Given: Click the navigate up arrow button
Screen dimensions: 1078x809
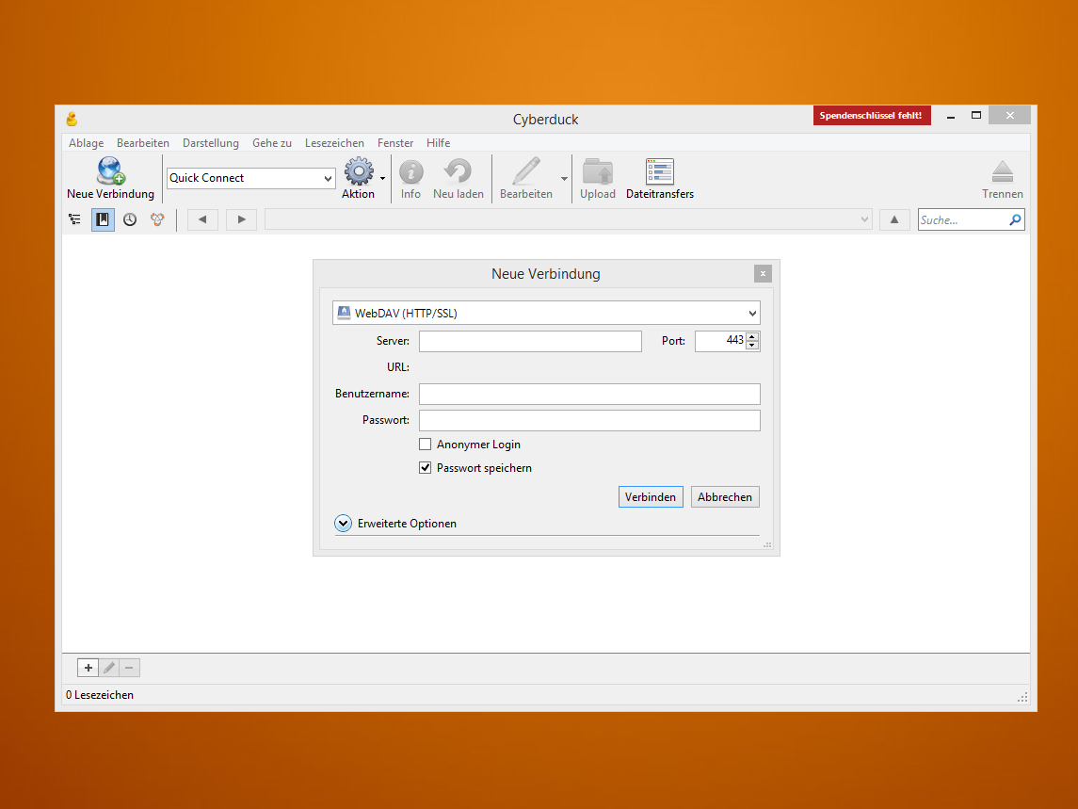Looking at the screenshot, I should (x=894, y=219).
